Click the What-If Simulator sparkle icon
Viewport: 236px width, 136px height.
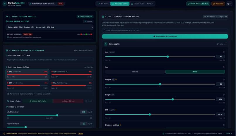click(7, 51)
